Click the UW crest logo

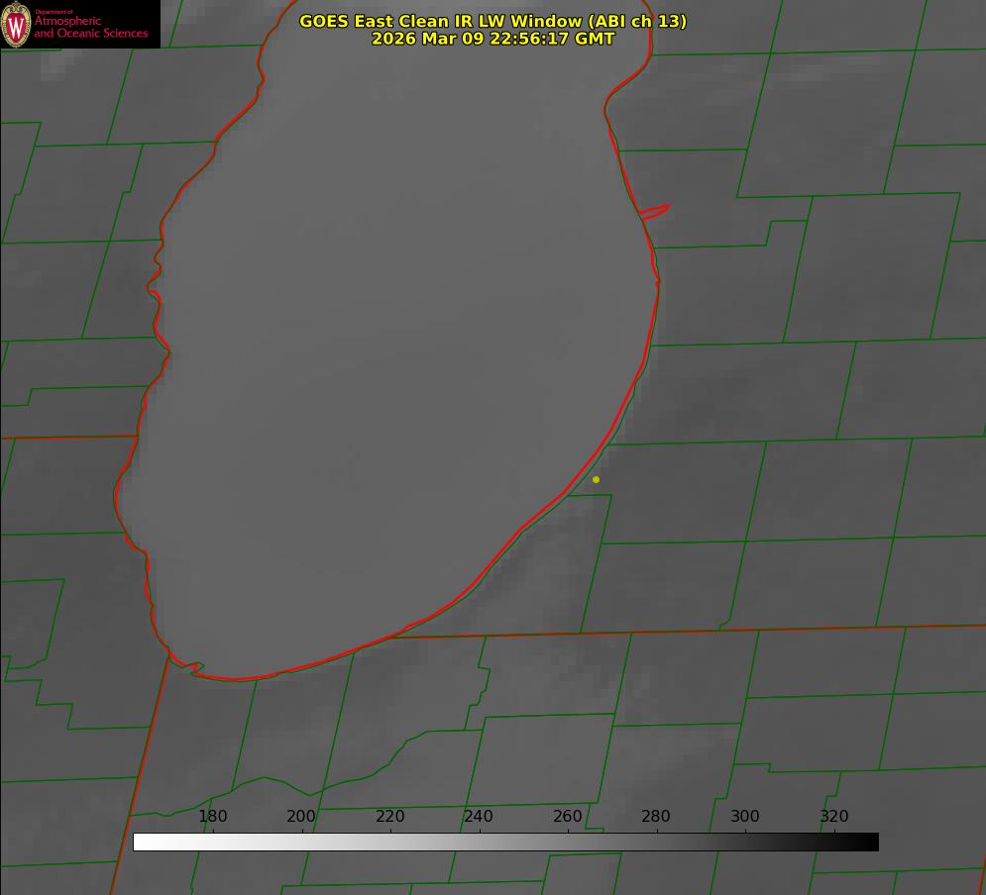[x=16, y=25]
